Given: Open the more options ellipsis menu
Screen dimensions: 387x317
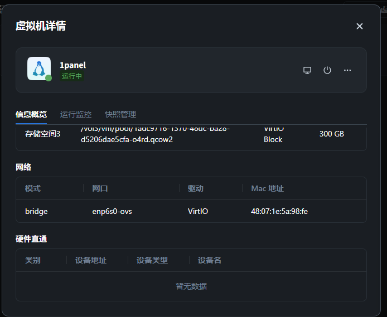Looking at the screenshot, I should pyautogui.click(x=347, y=70).
